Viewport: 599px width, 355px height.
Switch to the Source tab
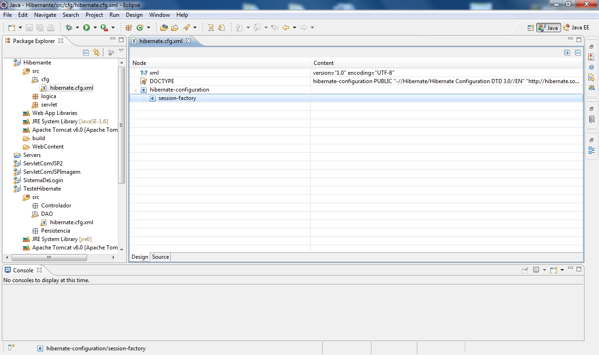161,257
